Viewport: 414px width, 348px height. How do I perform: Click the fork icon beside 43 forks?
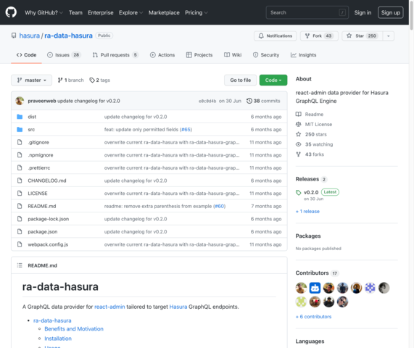pos(298,154)
